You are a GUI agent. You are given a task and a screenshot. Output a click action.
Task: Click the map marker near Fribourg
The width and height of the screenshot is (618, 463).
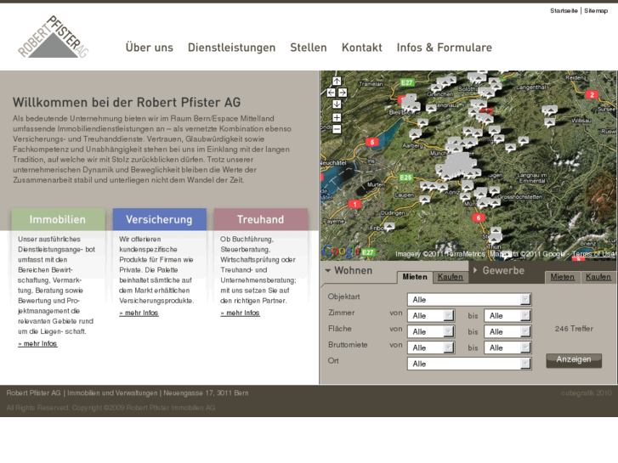pyautogui.click(x=389, y=226)
